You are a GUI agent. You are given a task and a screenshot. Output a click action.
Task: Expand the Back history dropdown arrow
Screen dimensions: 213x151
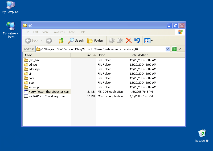(41, 41)
